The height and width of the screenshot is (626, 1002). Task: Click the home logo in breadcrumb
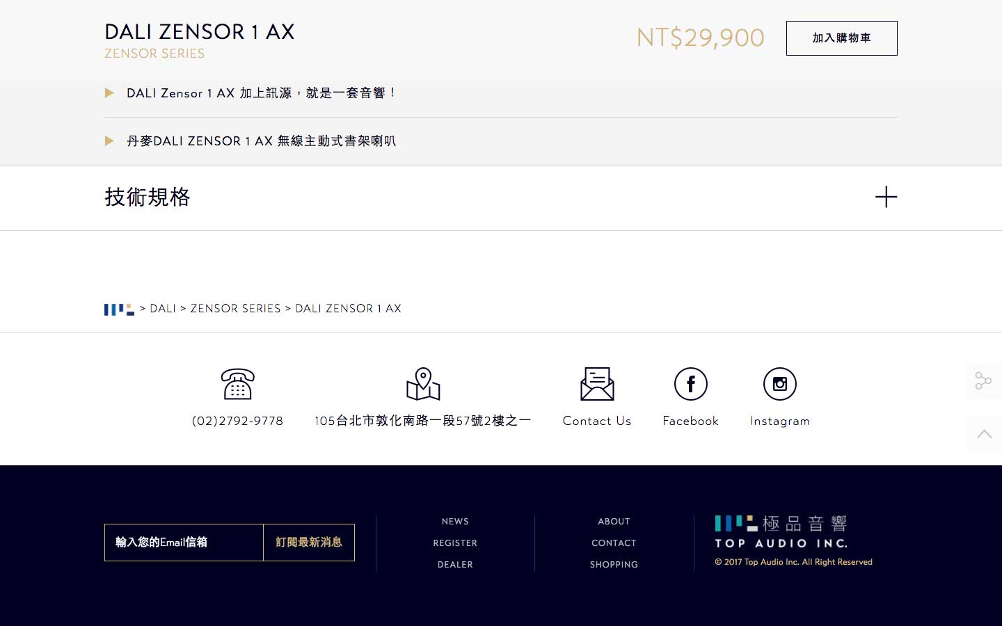119,309
